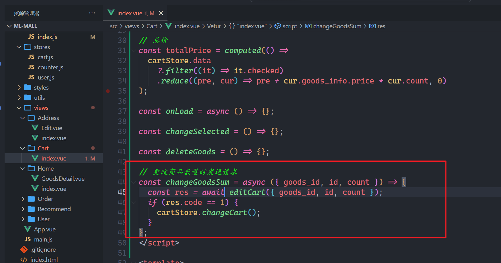The width and height of the screenshot is (501, 263).
Task: Select the index.vue editor tab
Action: tap(135, 13)
